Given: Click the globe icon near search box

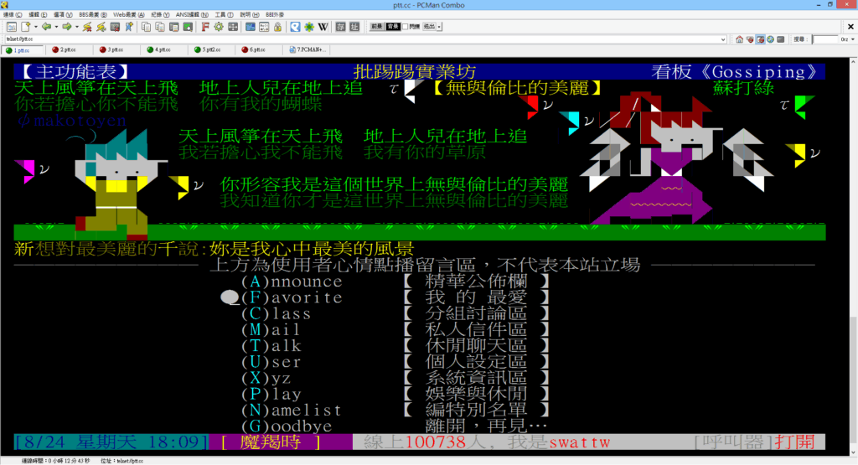Looking at the screenshot, I should [770, 39].
